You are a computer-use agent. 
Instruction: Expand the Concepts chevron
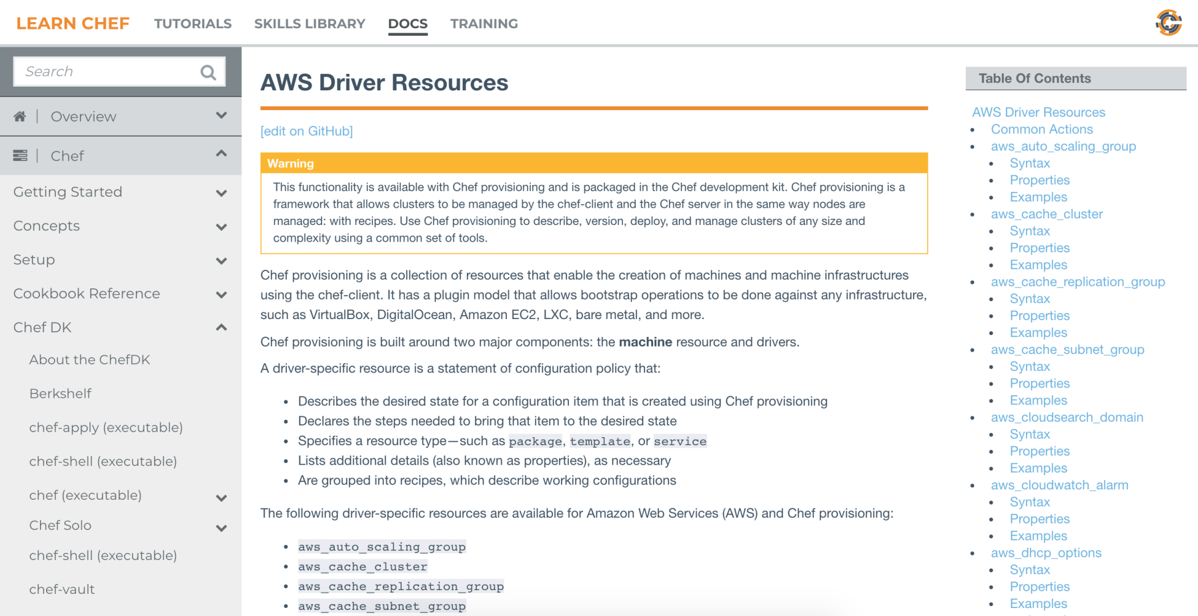(222, 227)
